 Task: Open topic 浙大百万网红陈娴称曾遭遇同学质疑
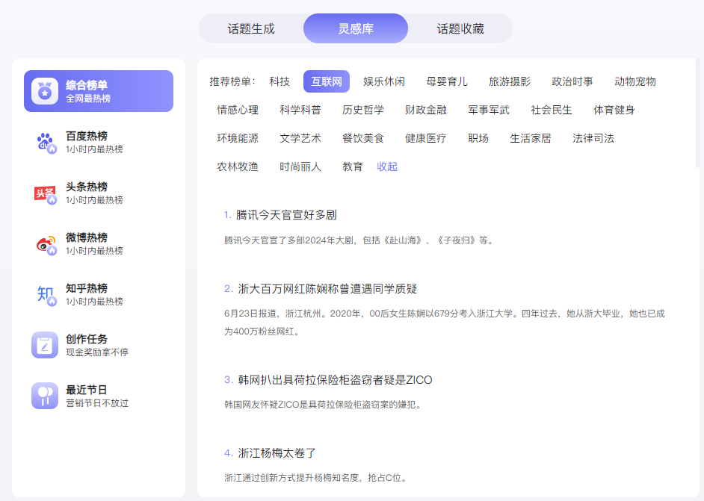point(327,289)
